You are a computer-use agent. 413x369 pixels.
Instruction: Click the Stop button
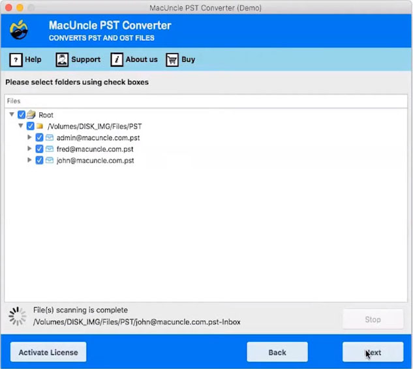point(373,319)
